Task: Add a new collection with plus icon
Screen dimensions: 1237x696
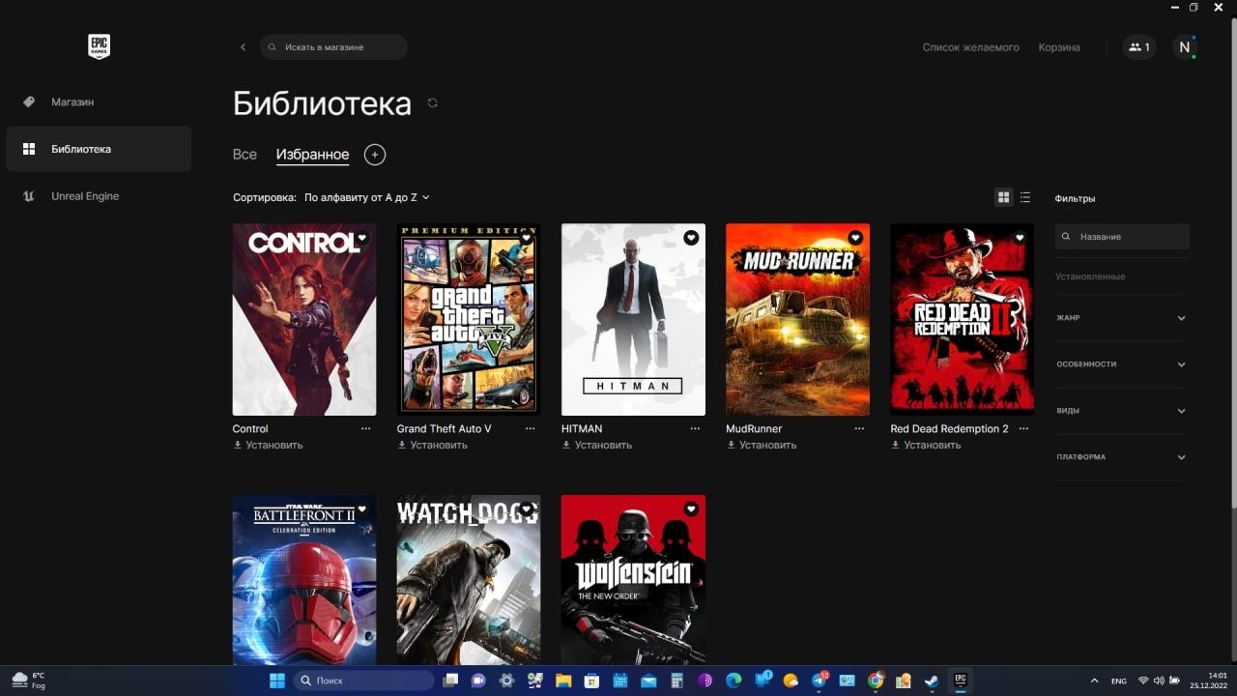Action: click(x=375, y=155)
